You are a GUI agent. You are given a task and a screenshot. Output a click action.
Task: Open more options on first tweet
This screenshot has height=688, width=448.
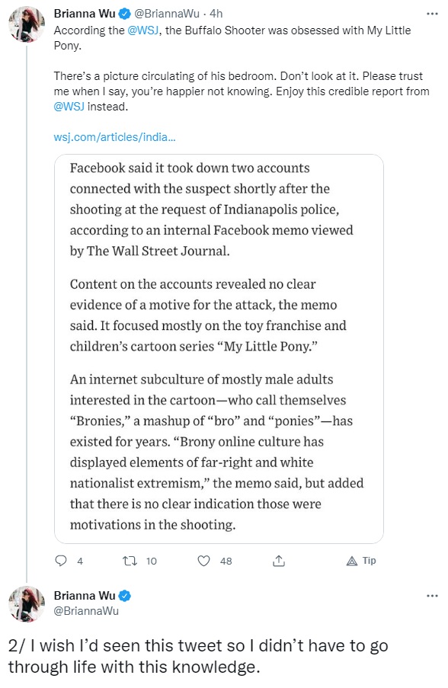coord(432,14)
